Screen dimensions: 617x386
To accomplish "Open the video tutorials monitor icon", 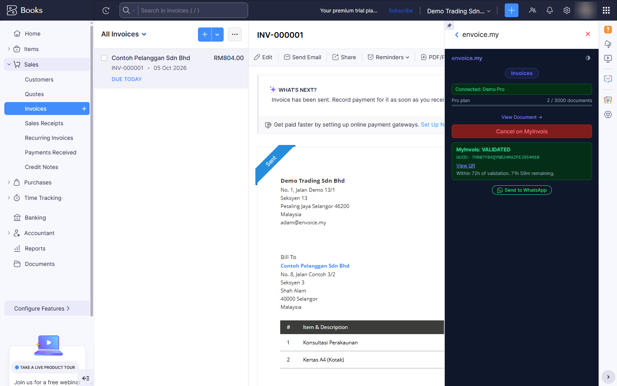I will pos(608,59).
